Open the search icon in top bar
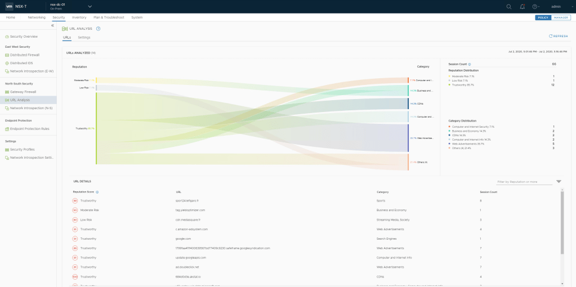 pos(509,6)
